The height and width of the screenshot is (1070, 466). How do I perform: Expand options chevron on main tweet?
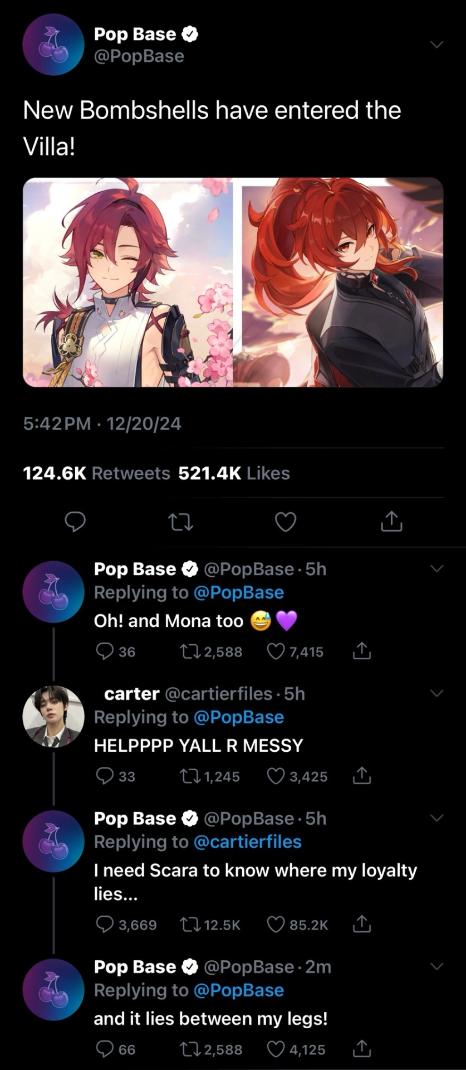[437, 45]
